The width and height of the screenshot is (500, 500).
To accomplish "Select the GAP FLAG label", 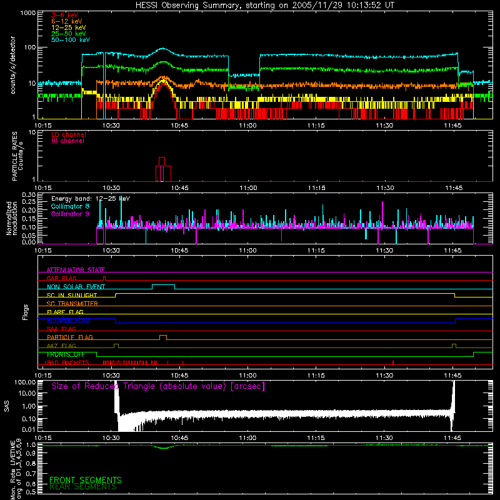I will tap(61, 278).
